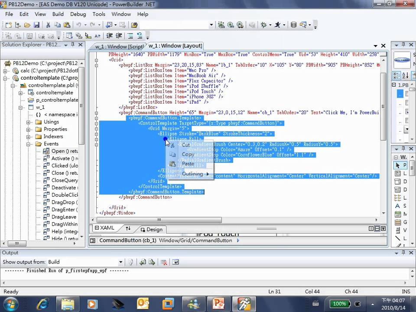
Task: Expand the Properties folder node
Action: click(x=28, y=130)
